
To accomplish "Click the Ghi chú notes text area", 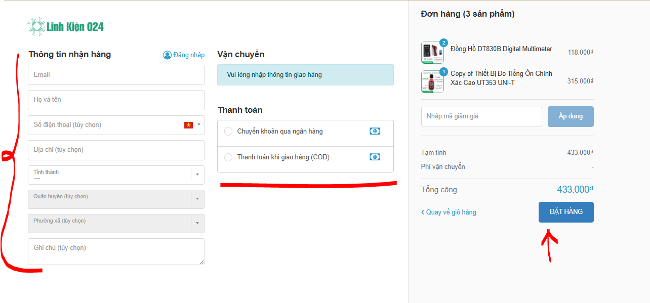I will (116, 251).
